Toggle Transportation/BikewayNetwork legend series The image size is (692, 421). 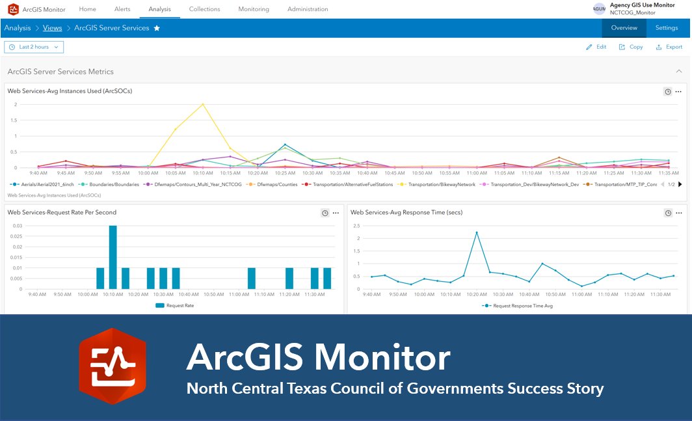click(x=436, y=184)
